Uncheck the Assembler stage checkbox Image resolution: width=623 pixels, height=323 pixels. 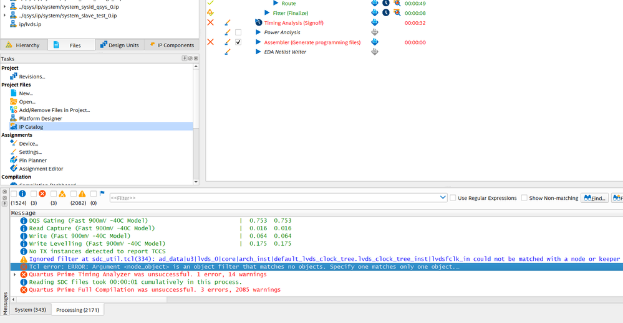pyautogui.click(x=238, y=42)
